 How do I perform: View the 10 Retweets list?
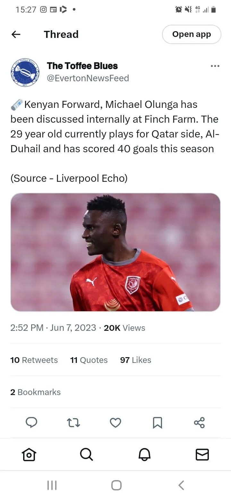pyautogui.click(x=34, y=360)
